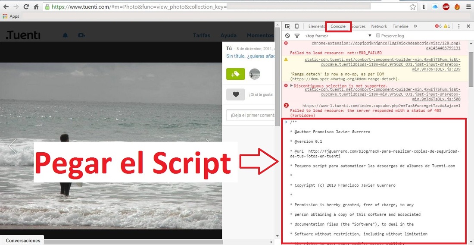The image size is (474, 245).
Task: Like photo with heart button
Action: (x=235, y=94)
